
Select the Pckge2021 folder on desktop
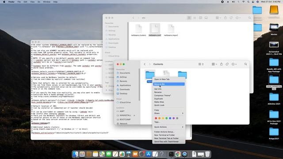pyautogui.click(x=274, y=134)
